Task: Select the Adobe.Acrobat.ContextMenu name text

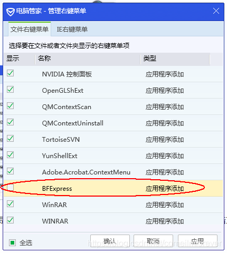Action: coord(86,172)
